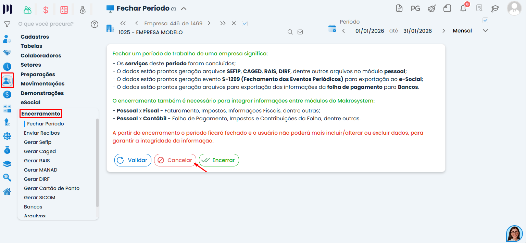Open the Tabelas menu

pos(32,46)
